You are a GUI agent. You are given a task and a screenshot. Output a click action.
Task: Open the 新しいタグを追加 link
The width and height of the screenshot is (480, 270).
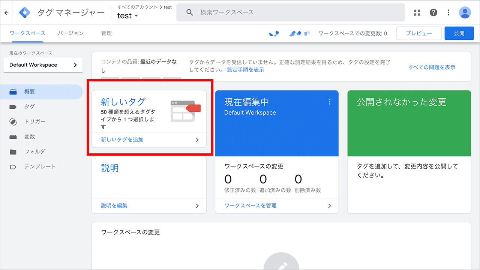pos(122,139)
